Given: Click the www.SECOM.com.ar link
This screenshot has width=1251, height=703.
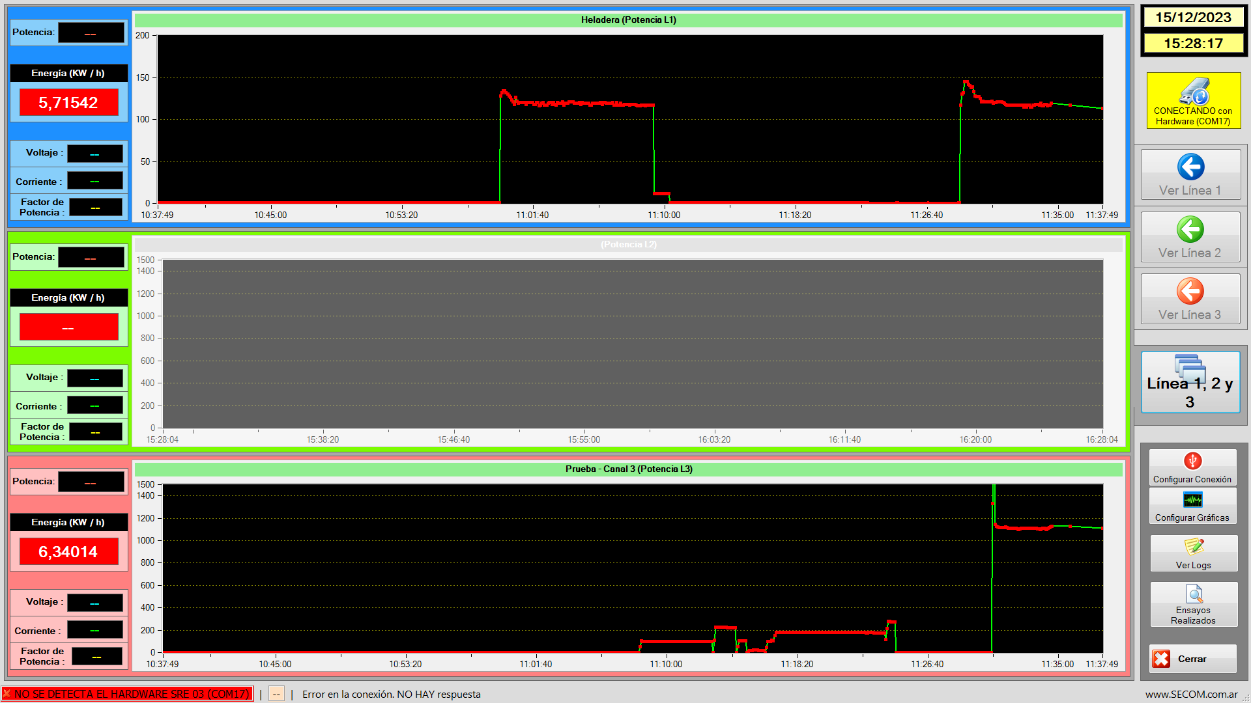Looking at the screenshot, I should pos(1191,694).
